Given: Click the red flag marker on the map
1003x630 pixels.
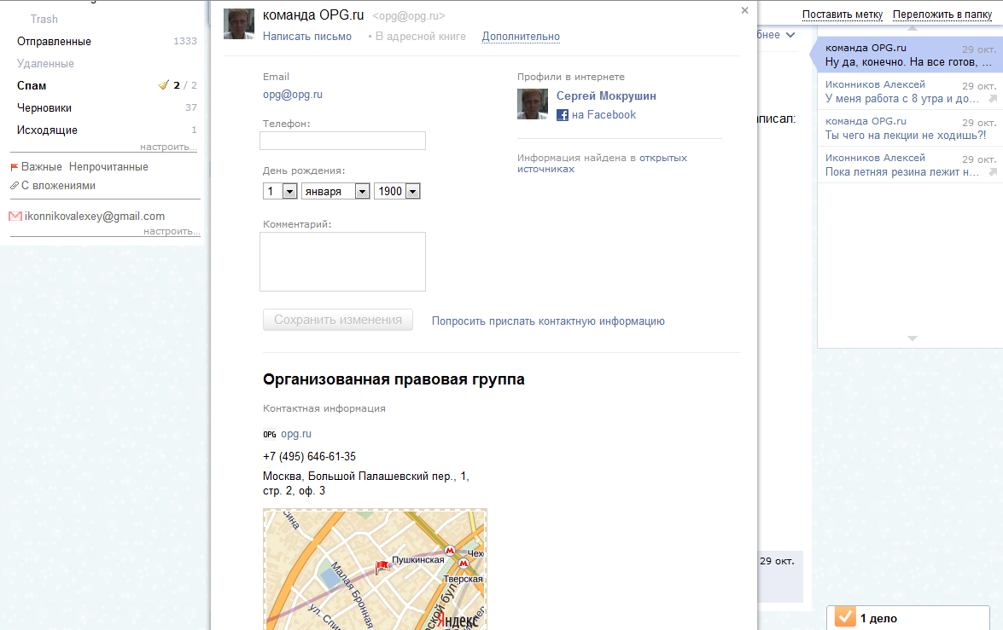Looking at the screenshot, I should [382, 566].
